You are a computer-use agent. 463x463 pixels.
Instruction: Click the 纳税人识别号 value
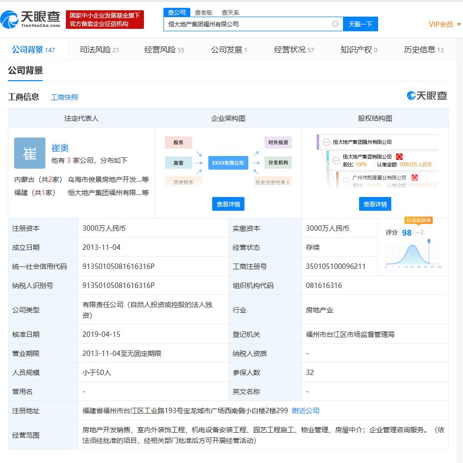tap(119, 285)
